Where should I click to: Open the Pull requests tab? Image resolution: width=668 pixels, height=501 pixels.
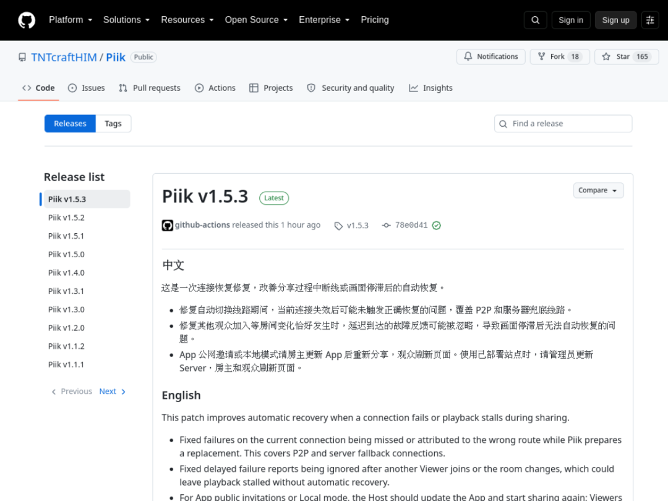click(x=150, y=88)
